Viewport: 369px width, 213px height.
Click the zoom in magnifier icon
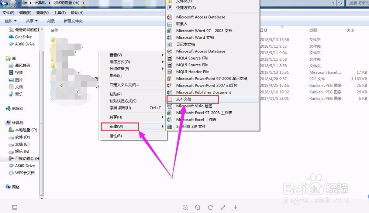(x=186, y=207)
